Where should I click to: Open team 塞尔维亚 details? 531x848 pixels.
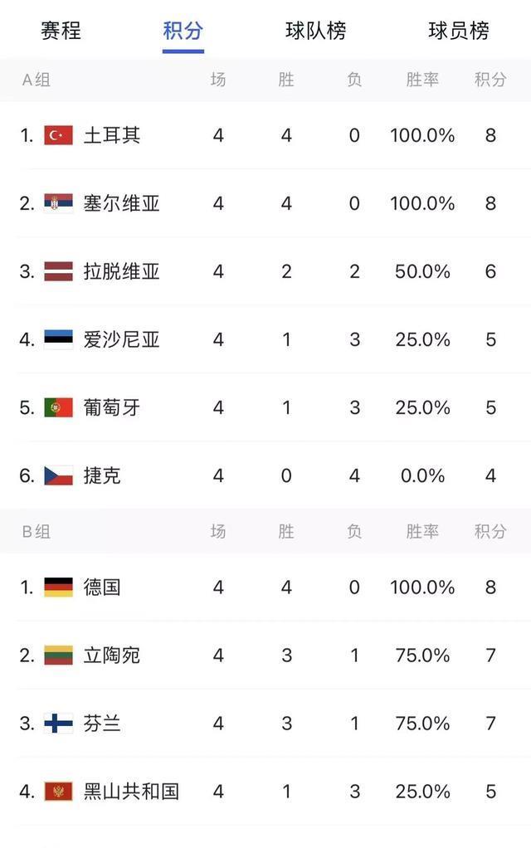122,203
